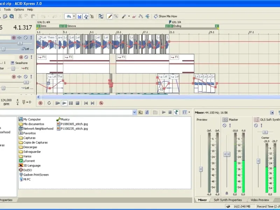
Task: Click the Record button in transport bar
Action: [x=40, y=103]
